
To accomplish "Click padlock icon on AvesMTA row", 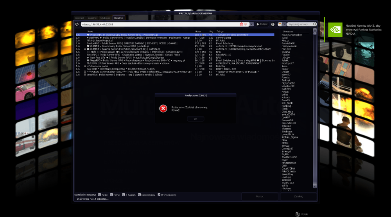I will pos(85,75).
